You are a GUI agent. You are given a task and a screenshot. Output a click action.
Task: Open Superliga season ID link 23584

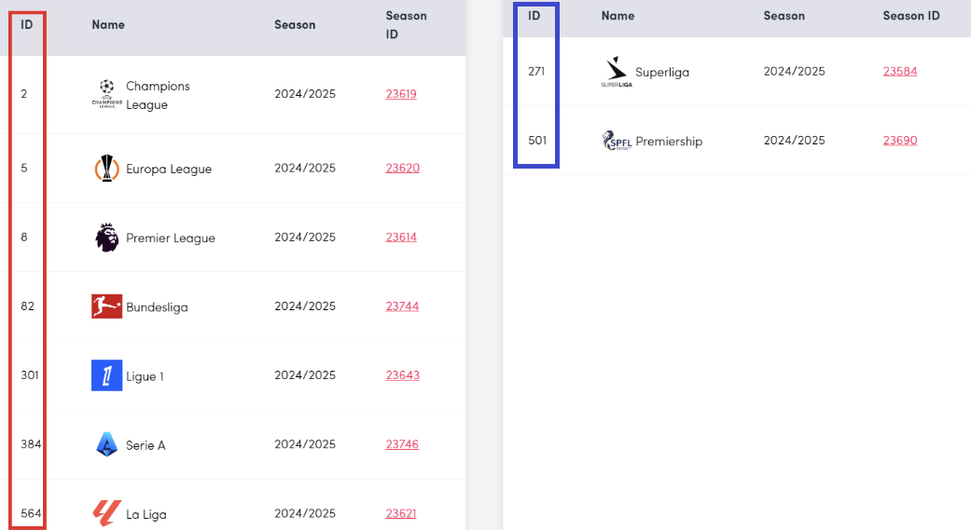(900, 72)
